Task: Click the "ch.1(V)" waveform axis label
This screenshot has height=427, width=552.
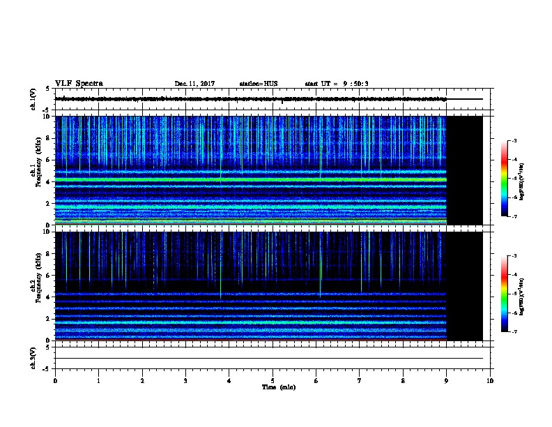Action: click(33, 99)
